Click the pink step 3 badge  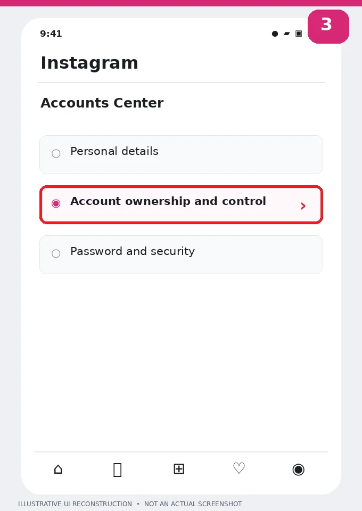[328, 27]
